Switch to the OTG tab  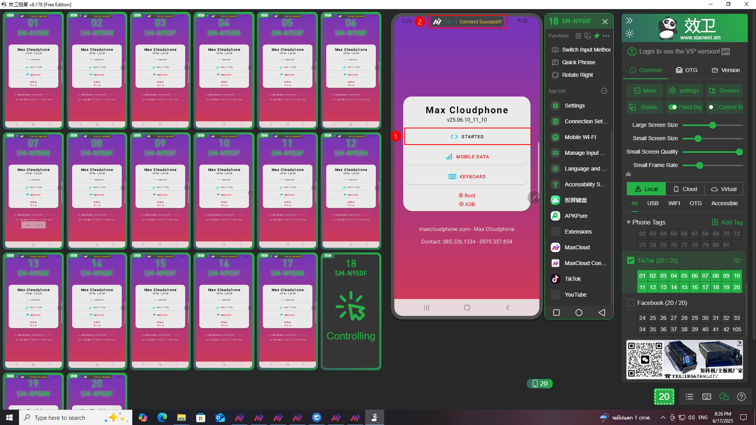point(687,70)
